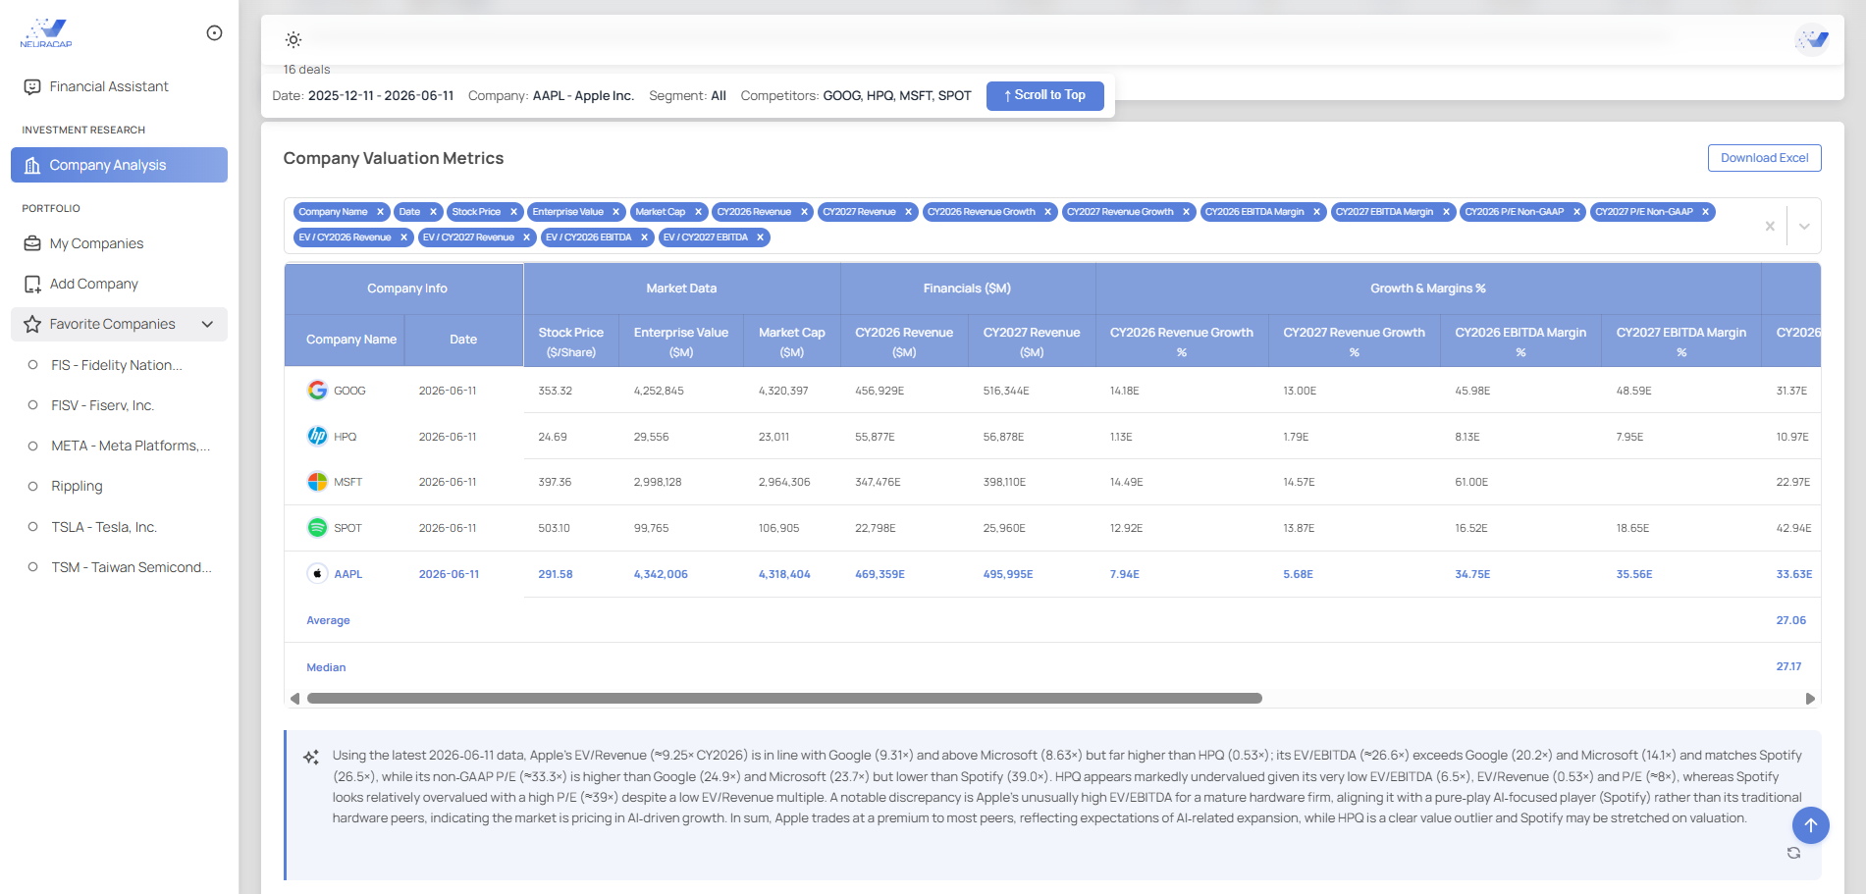
Task: Clear all selected column chips
Action: point(1770,226)
